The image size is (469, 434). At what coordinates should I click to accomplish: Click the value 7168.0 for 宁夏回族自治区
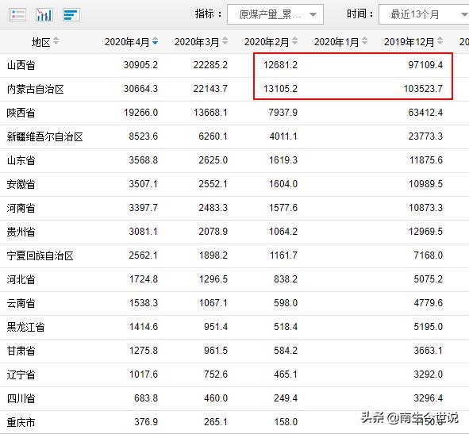[429, 255]
